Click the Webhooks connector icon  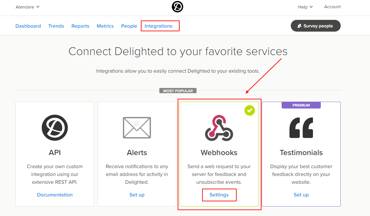[219, 128]
